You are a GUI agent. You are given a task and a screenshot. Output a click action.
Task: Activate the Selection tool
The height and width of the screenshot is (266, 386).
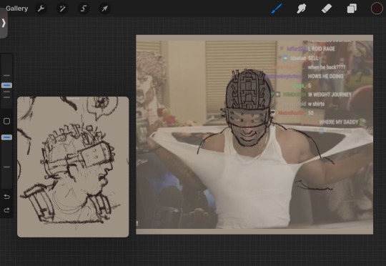tap(84, 9)
